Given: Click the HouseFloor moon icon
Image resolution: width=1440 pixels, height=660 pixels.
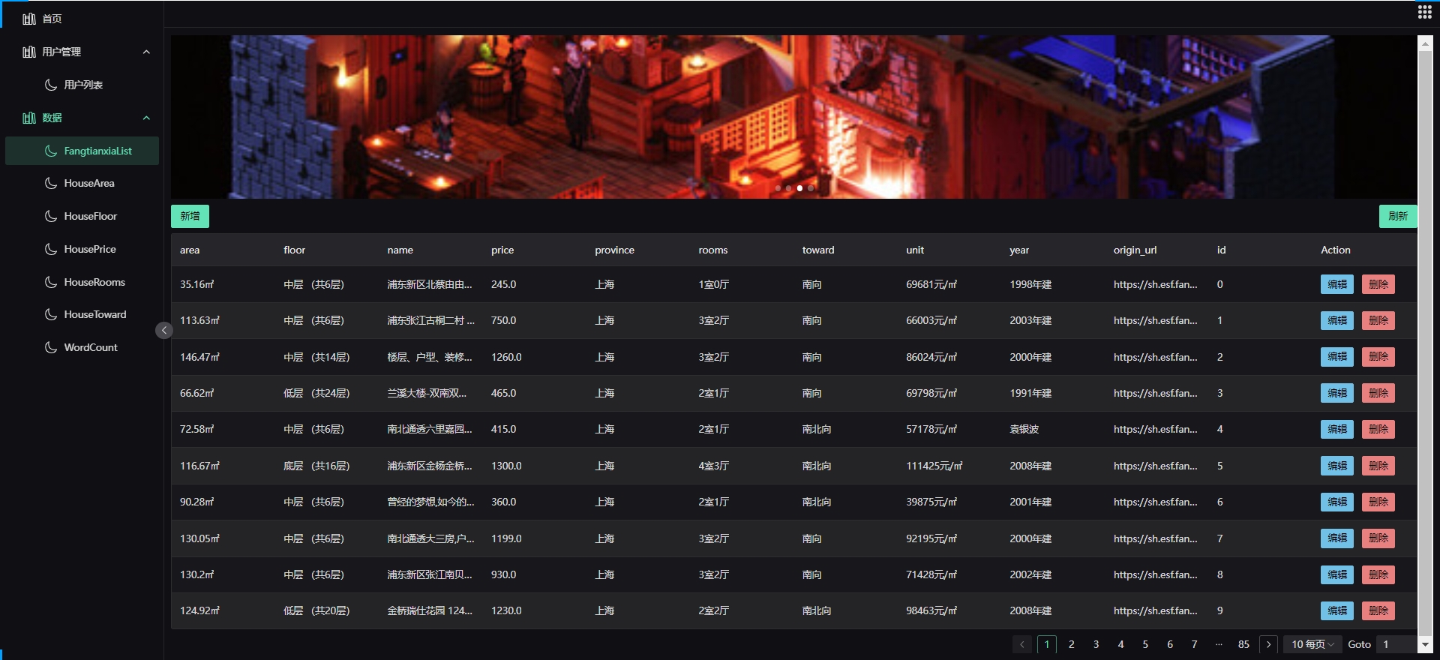Looking at the screenshot, I should tap(51, 216).
